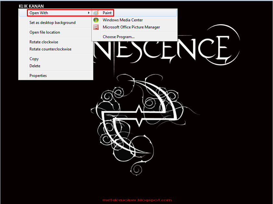Select Rotate counterclockwise

[56, 49]
